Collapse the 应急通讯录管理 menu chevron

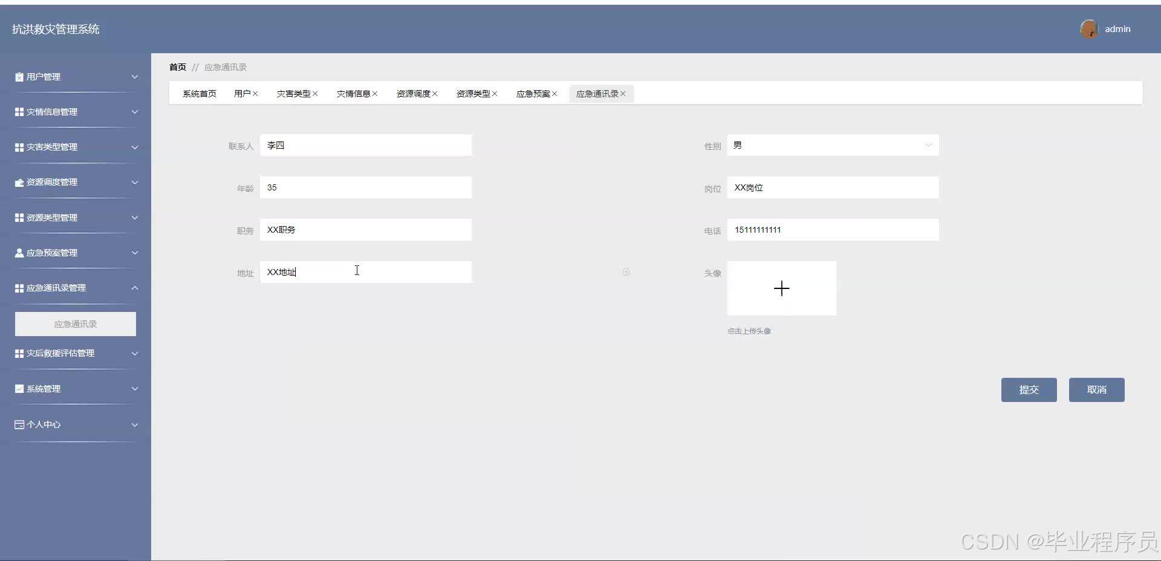tap(135, 288)
